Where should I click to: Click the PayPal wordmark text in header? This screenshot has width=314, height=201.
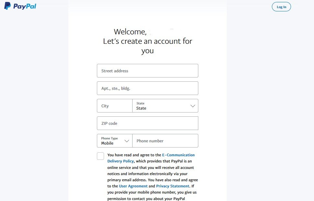pos(25,6)
